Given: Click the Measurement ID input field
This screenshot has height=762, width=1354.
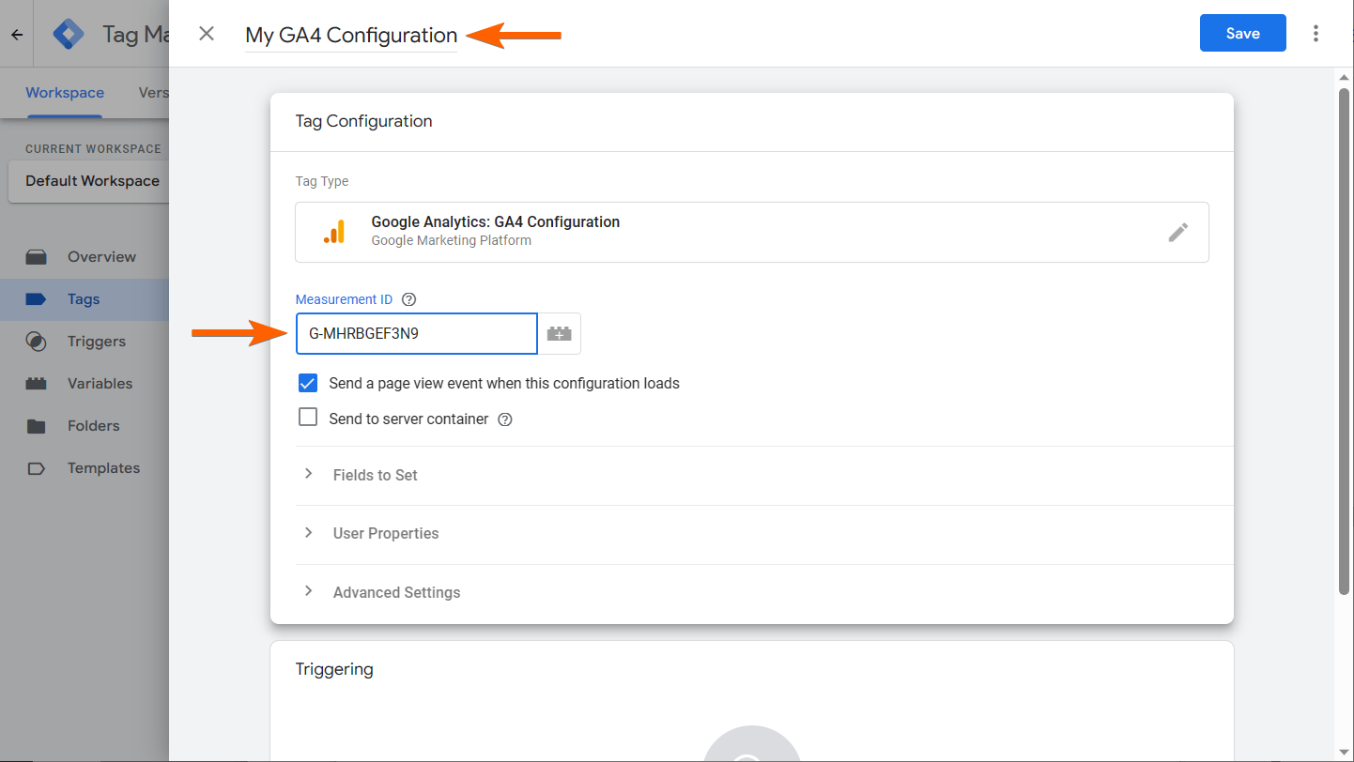Looking at the screenshot, I should 416,333.
